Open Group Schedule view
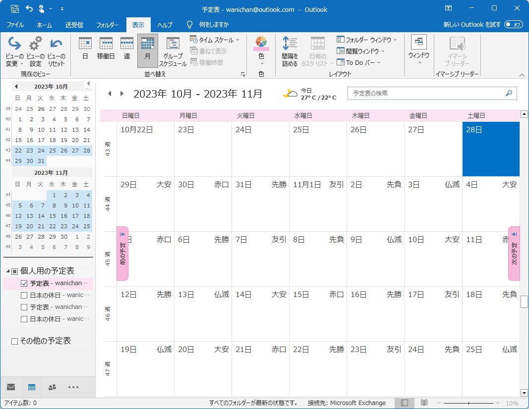Screen dimensions: 529x409 click(x=173, y=51)
